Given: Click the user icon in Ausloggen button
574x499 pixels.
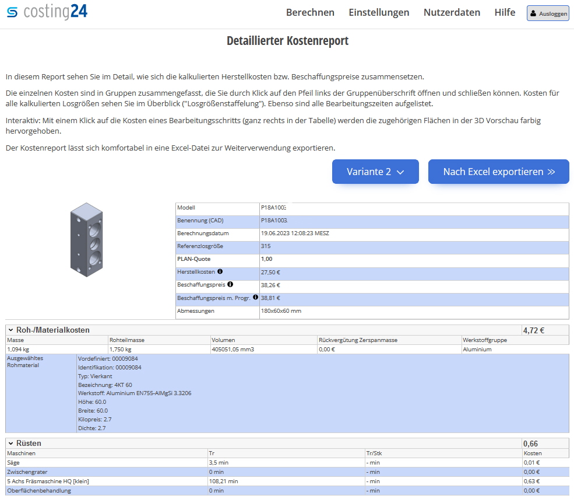Looking at the screenshot, I should (x=533, y=13).
